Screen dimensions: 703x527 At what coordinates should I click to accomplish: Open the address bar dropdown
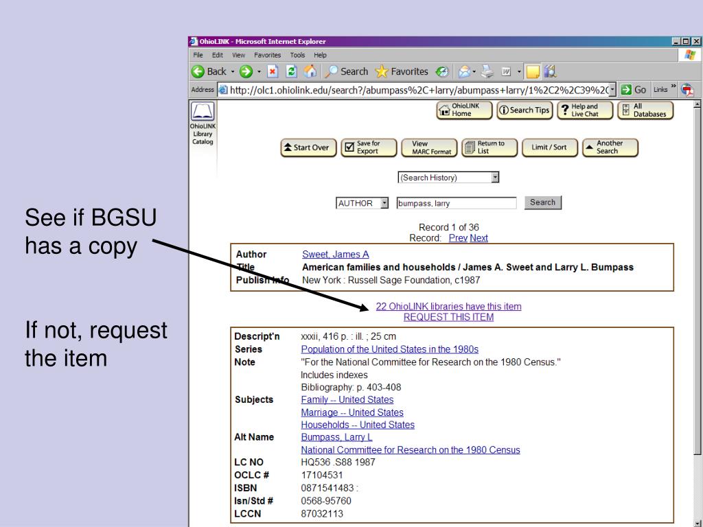pos(612,90)
